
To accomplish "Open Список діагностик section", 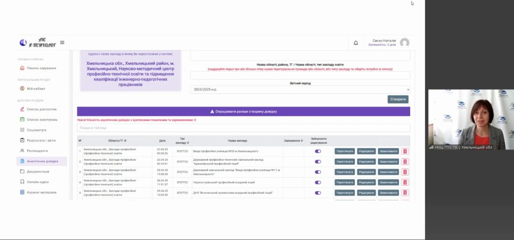I will pos(41,109).
